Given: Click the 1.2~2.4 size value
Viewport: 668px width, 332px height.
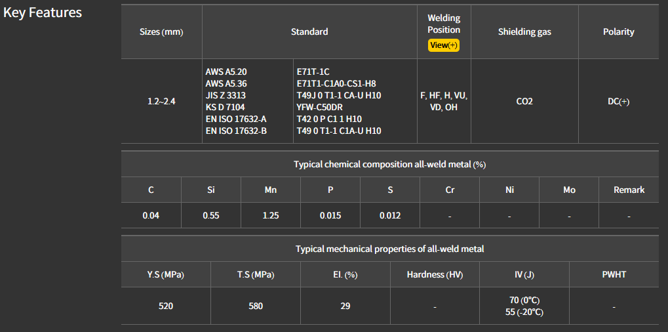Looking at the screenshot, I should [x=161, y=102].
